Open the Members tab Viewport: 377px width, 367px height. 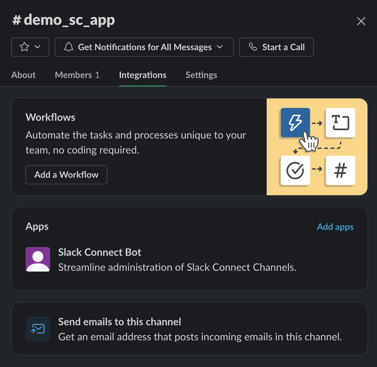click(77, 75)
